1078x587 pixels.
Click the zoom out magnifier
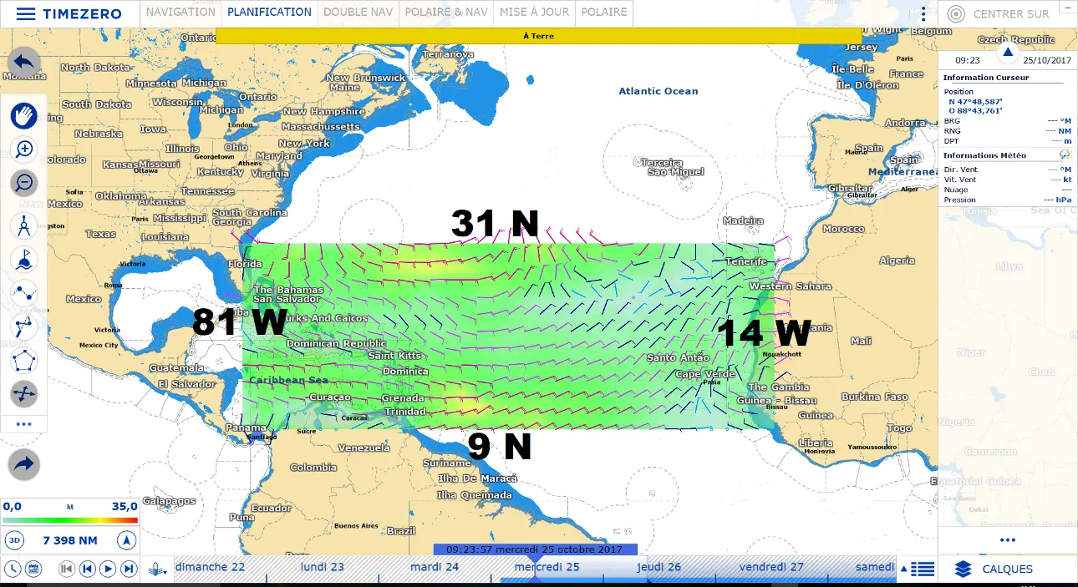click(24, 183)
